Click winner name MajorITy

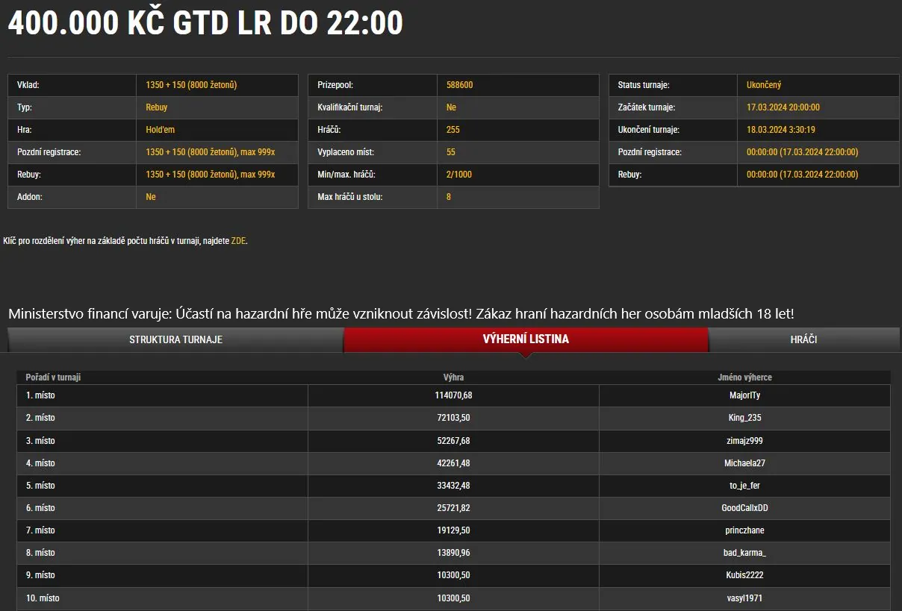pyautogui.click(x=744, y=395)
